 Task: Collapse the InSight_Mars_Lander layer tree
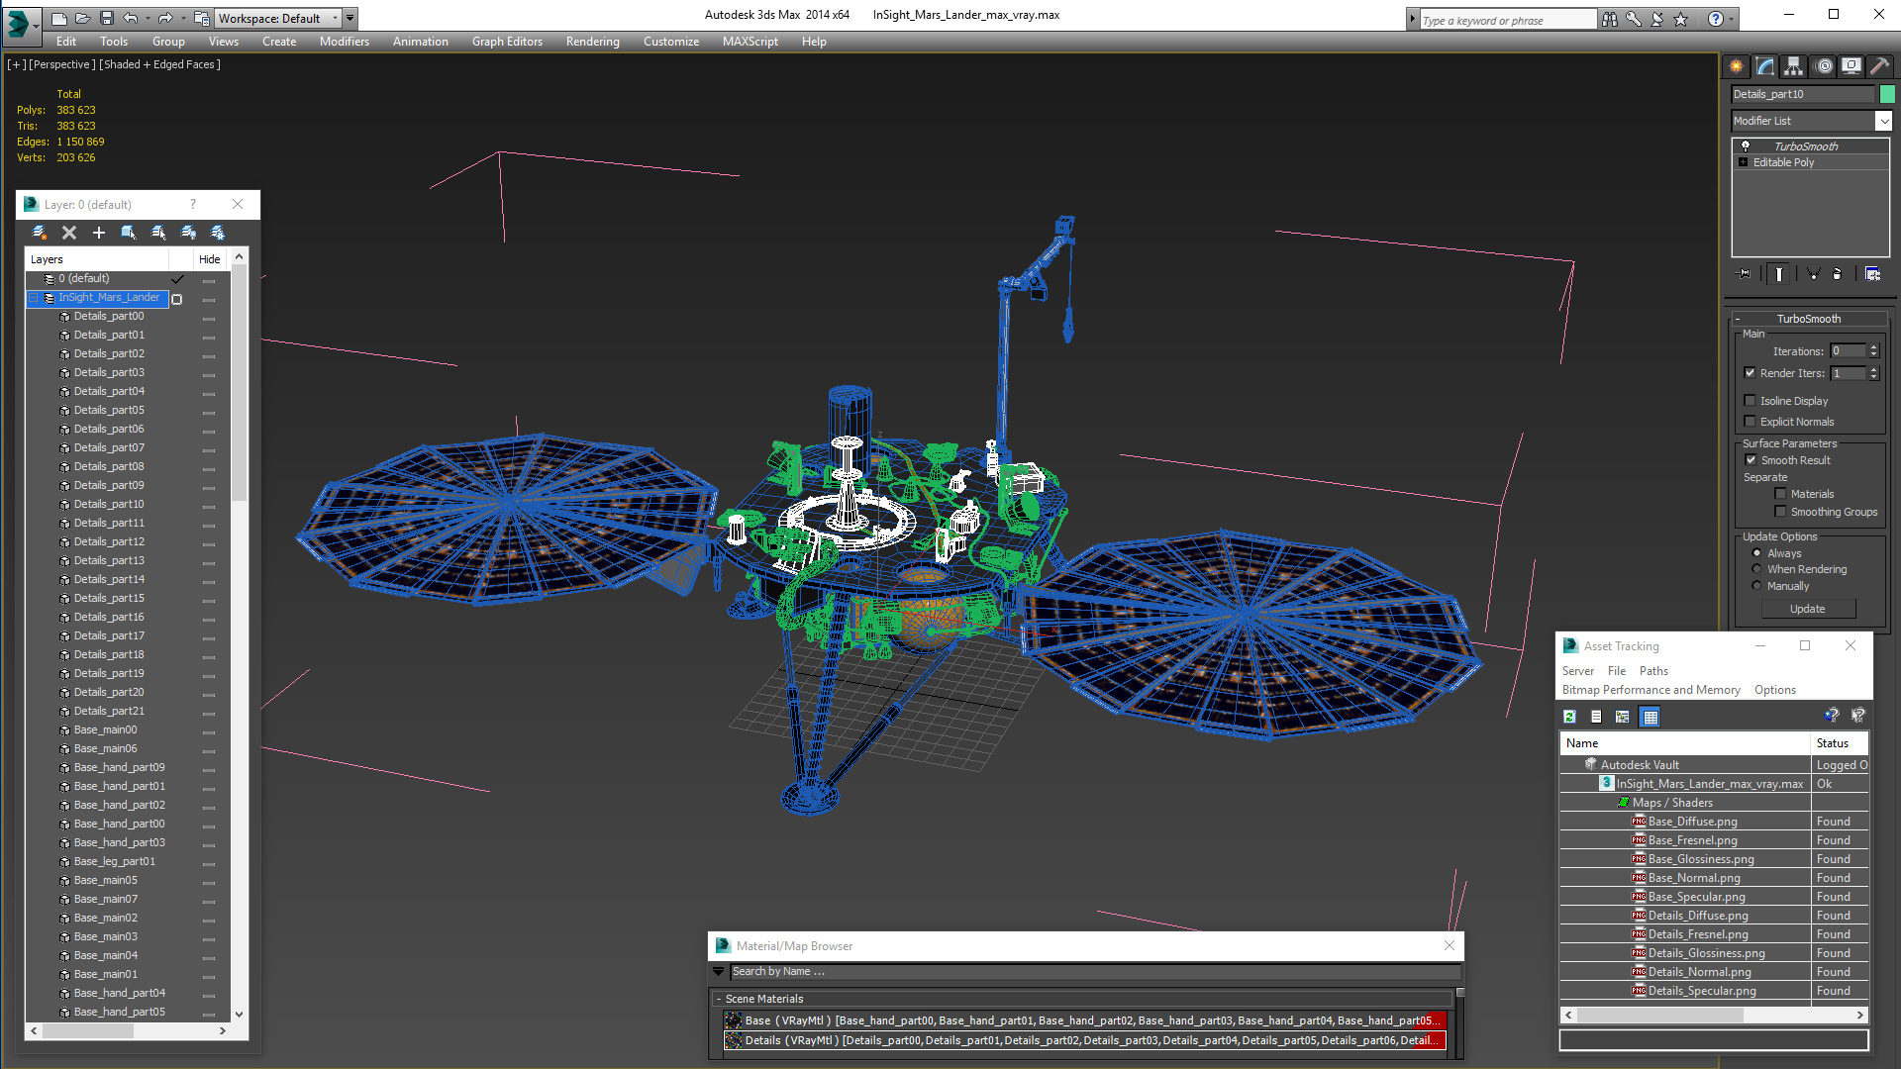33,297
